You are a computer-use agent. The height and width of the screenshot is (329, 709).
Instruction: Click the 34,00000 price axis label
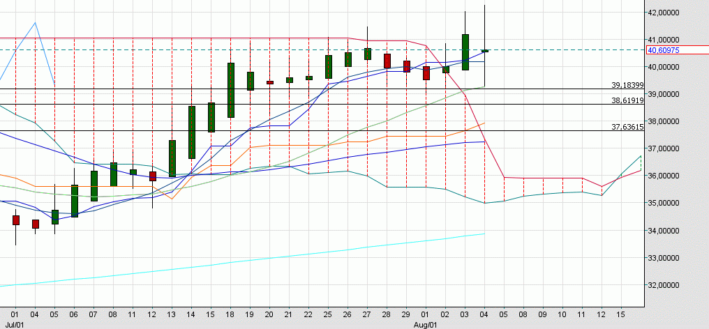pos(664,231)
